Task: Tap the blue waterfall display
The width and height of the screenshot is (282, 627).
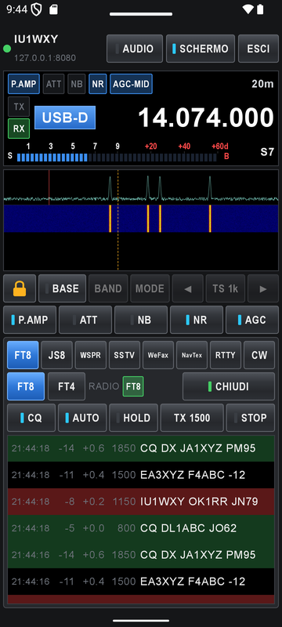Action: coord(141,219)
